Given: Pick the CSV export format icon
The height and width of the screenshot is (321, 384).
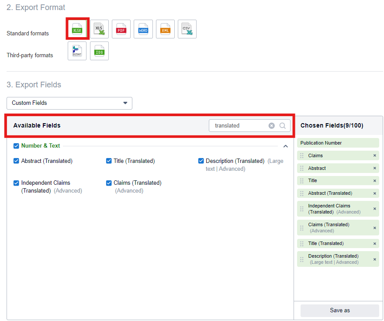Looking at the screenshot, I should point(187,29).
